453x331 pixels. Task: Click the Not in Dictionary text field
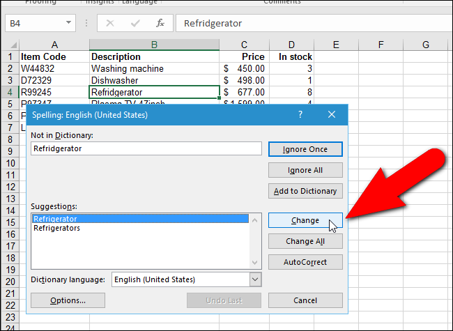146,148
